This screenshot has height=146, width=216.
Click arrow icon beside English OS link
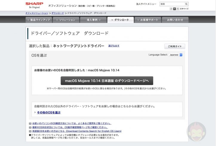[30, 131]
